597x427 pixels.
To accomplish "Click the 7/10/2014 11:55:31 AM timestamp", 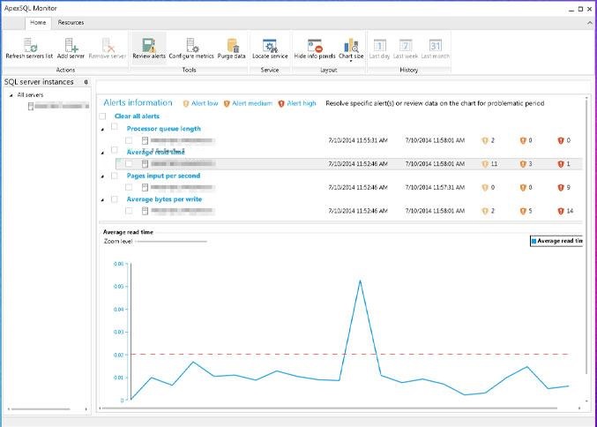I will [x=358, y=140].
